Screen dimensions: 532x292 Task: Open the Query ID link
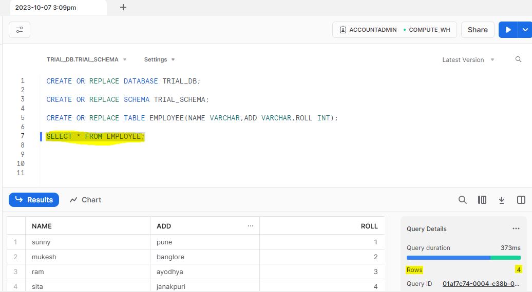pos(481,283)
